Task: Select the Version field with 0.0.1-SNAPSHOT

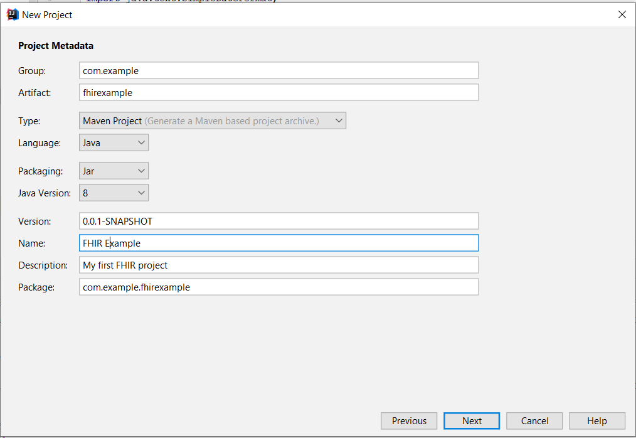Action: point(278,222)
